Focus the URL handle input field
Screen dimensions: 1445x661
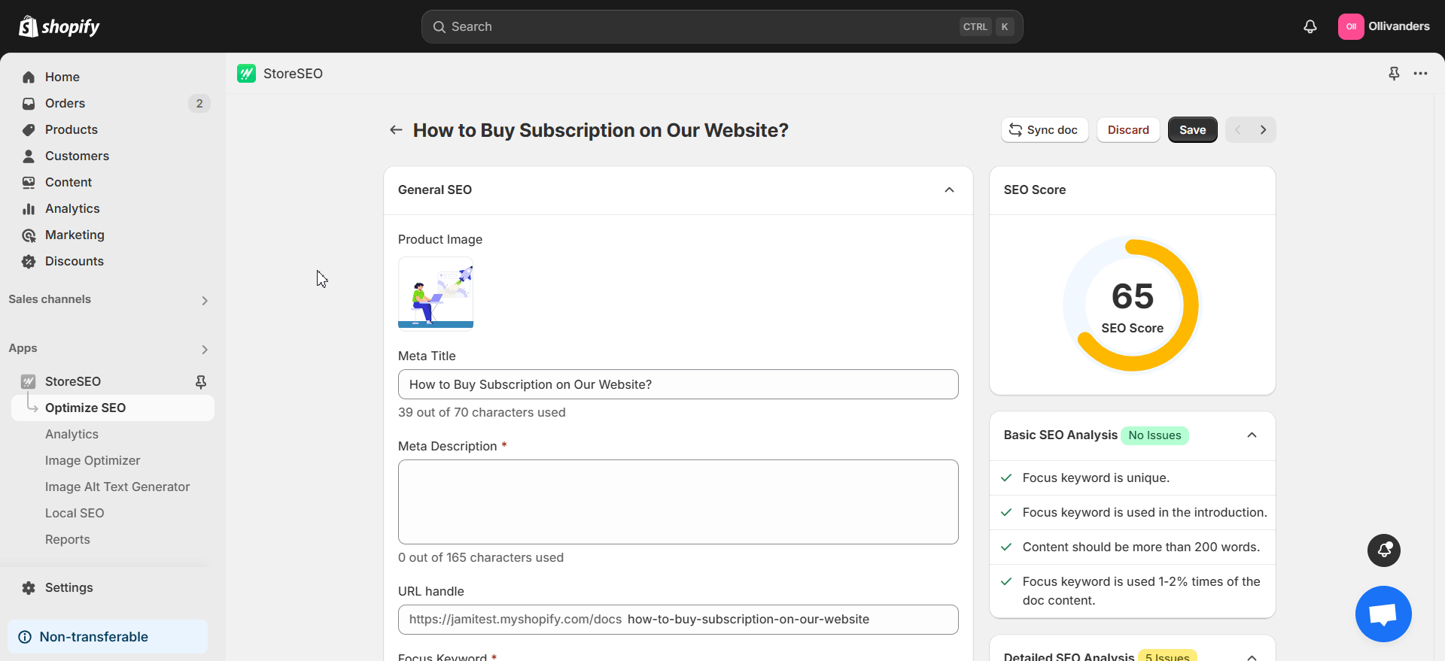coord(678,620)
